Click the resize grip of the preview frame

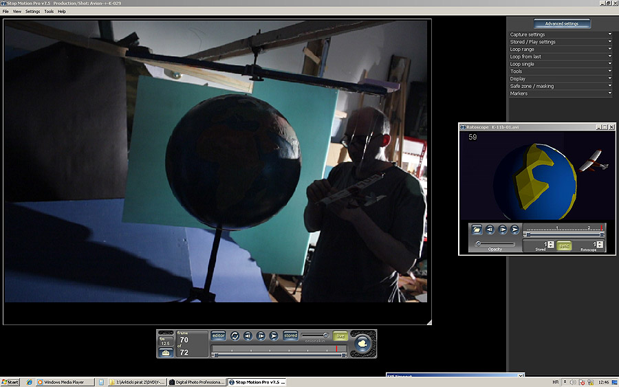[429, 322]
